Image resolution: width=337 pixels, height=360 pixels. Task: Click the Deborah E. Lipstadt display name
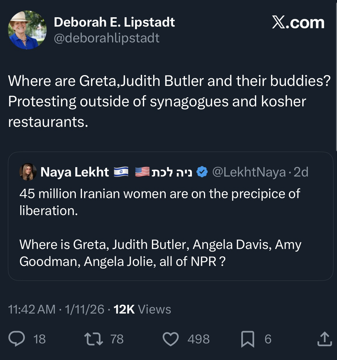click(114, 22)
